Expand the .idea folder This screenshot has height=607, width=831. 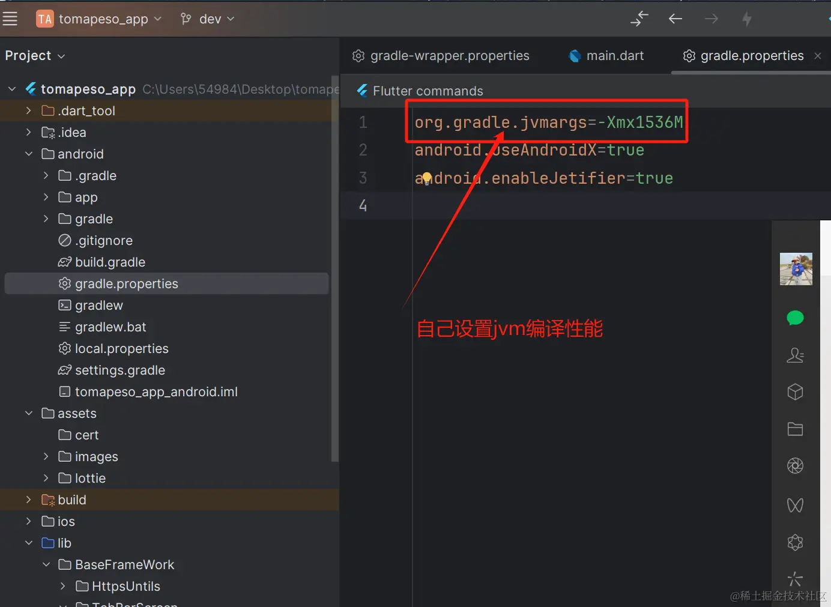[x=28, y=132]
